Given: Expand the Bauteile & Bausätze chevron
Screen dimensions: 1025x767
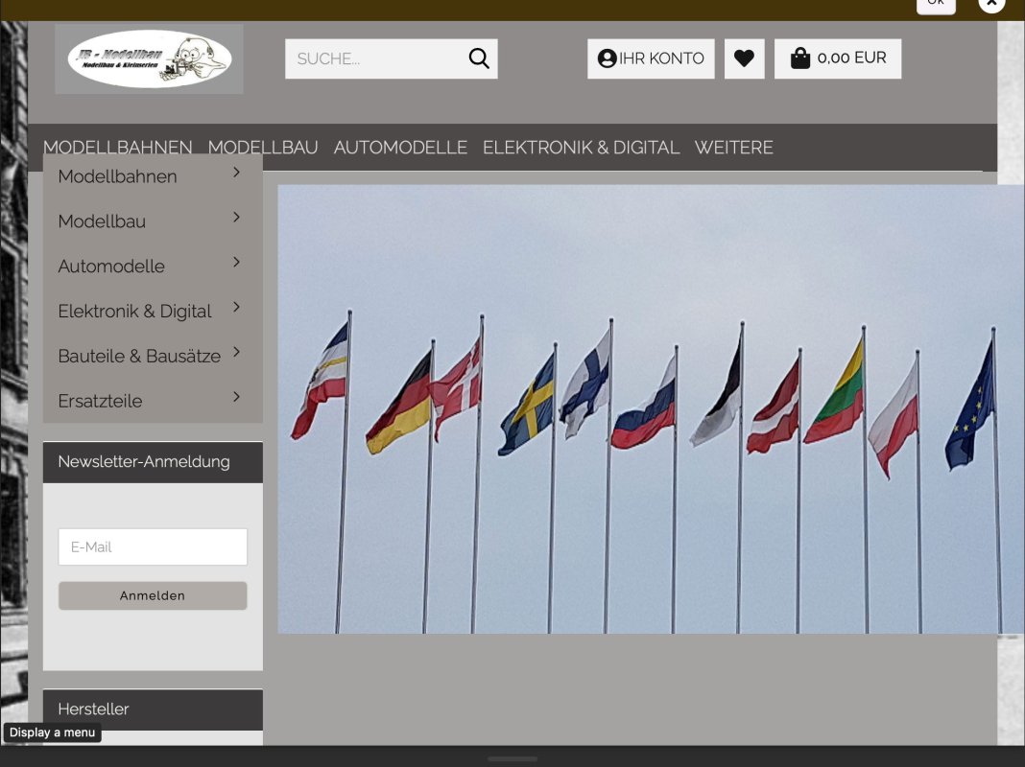Looking at the screenshot, I should [236, 352].
